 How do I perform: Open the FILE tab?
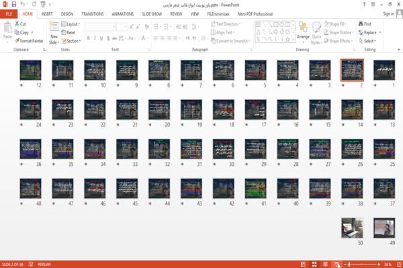(x=9, y=14)
